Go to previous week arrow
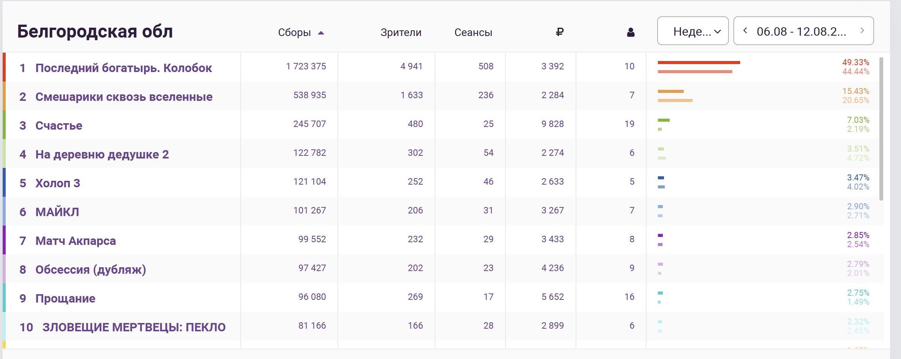 tap(745, 31)
